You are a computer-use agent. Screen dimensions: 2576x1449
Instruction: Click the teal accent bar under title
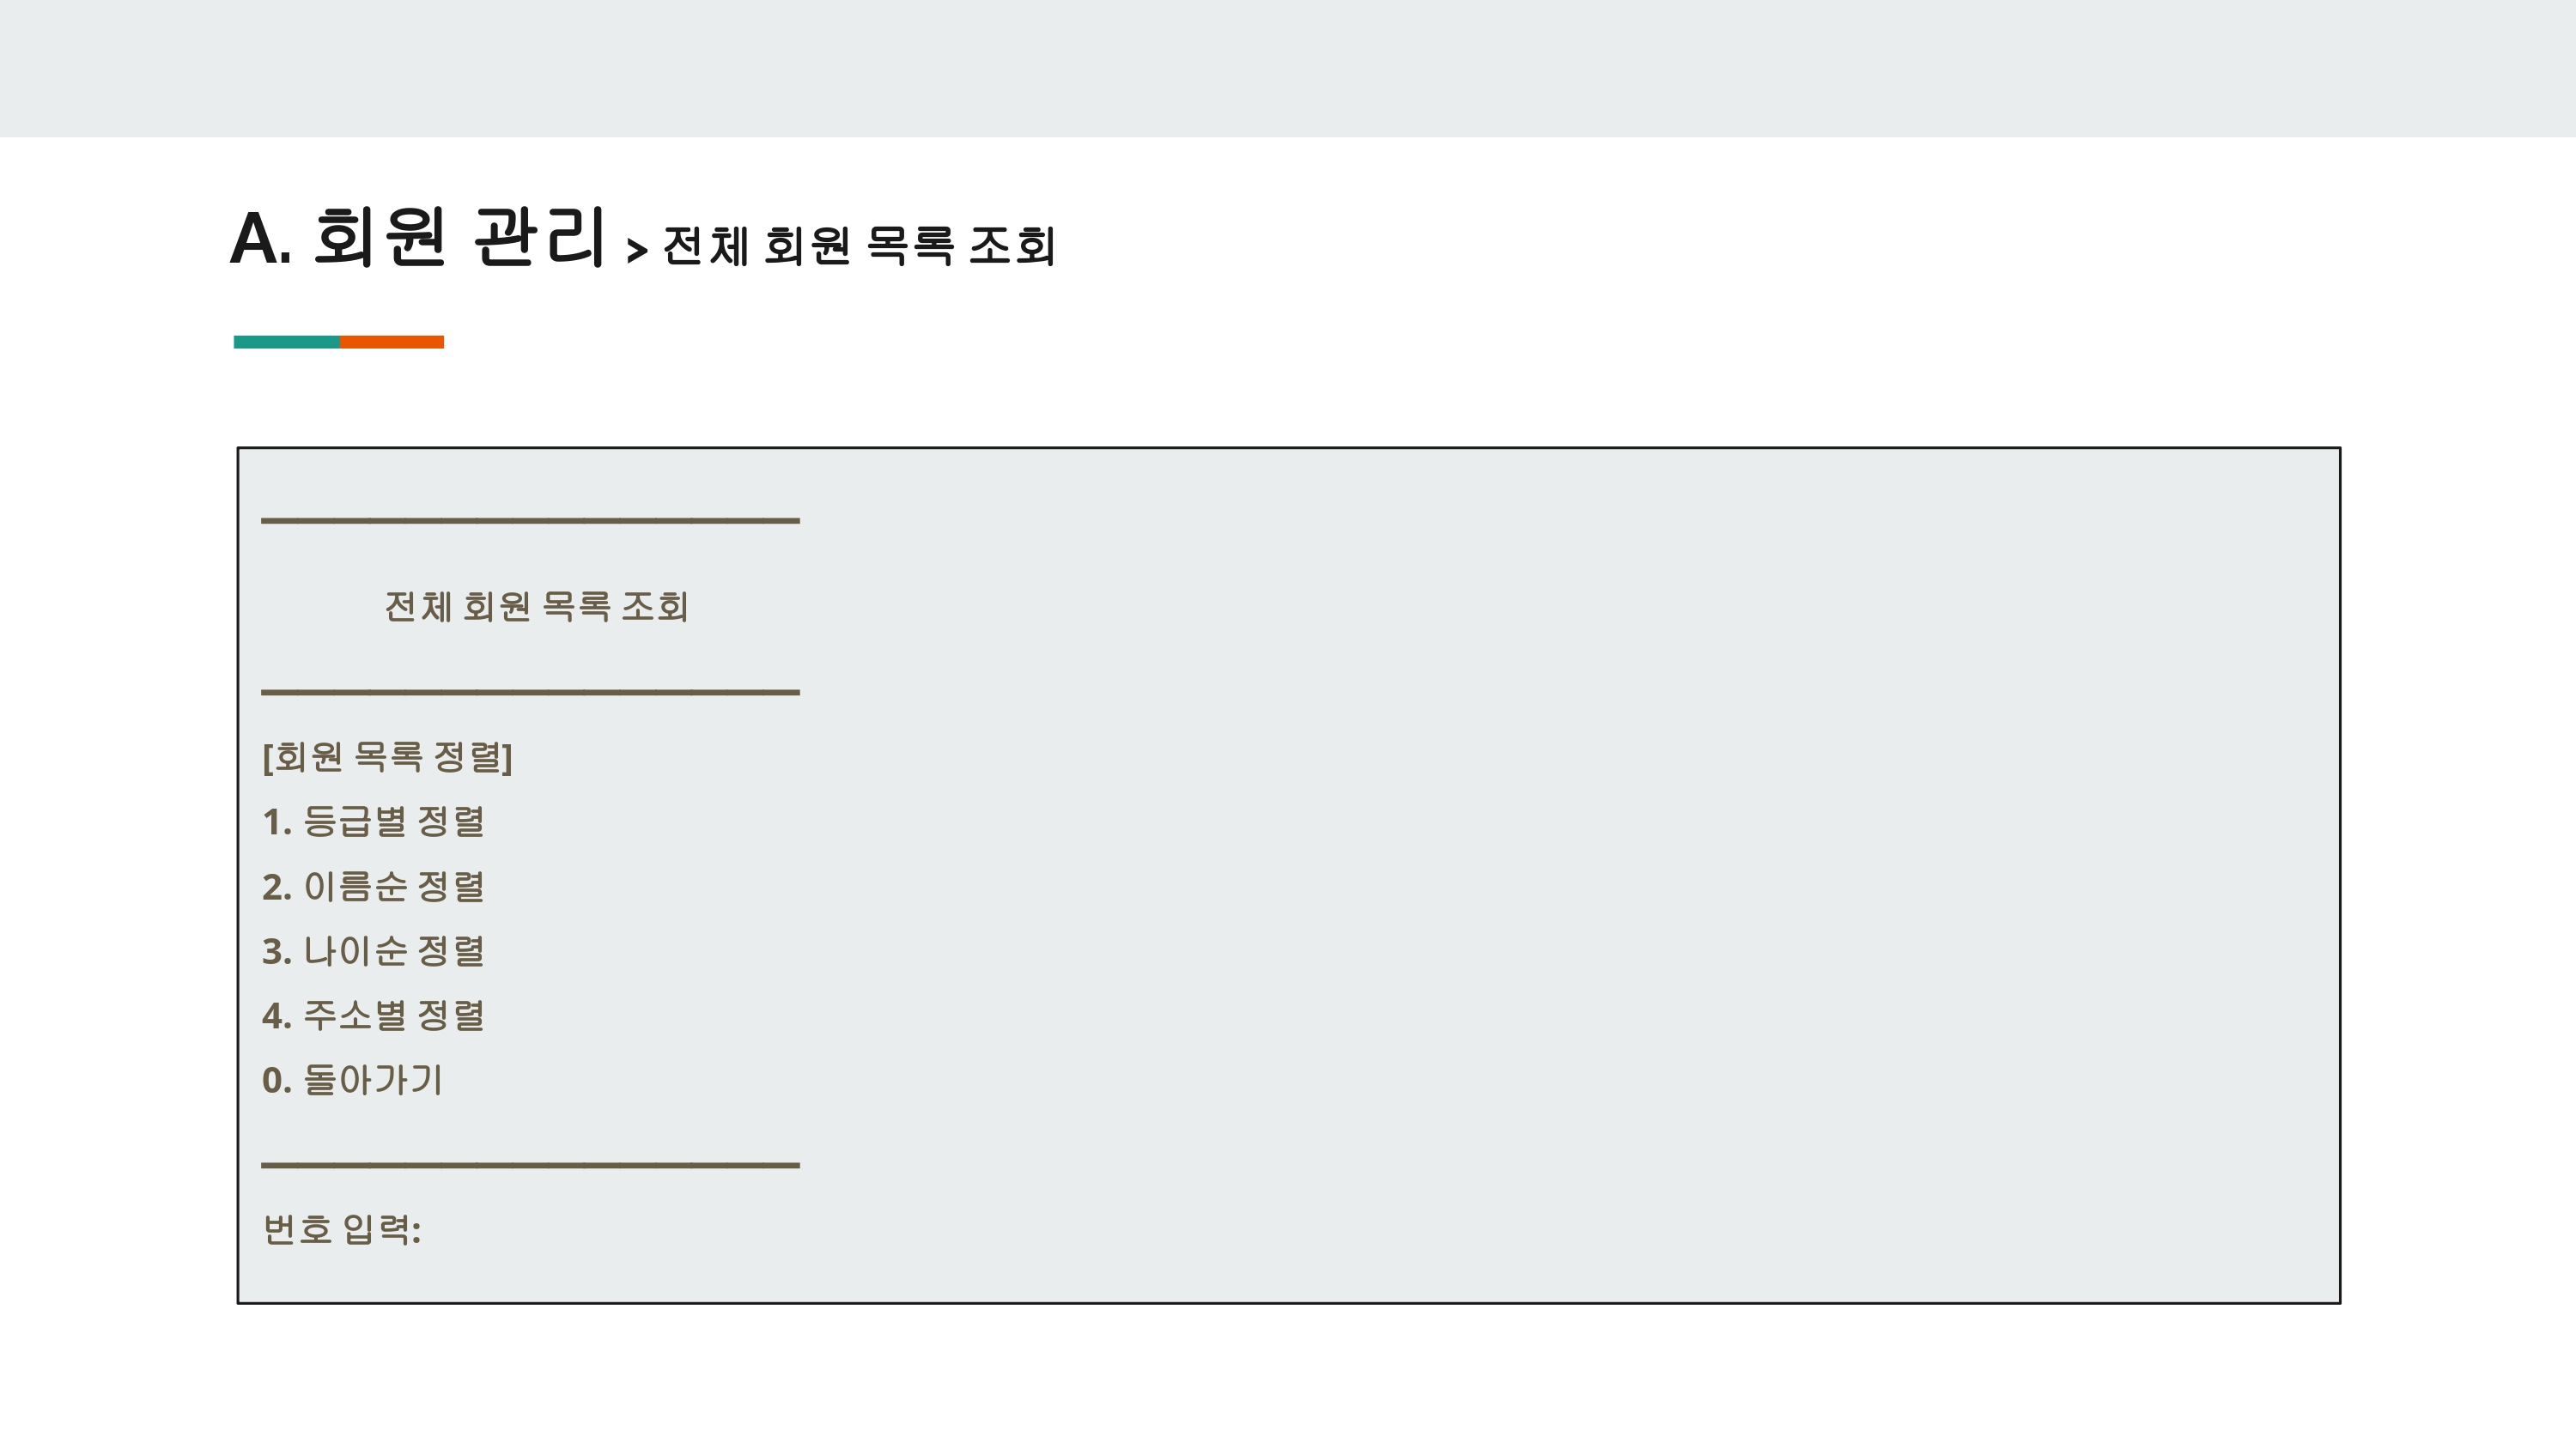tap(286, 342)
